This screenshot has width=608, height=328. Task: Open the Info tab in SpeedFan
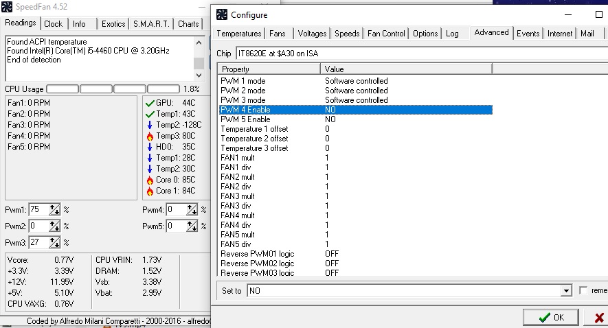(x=79, y=23)
